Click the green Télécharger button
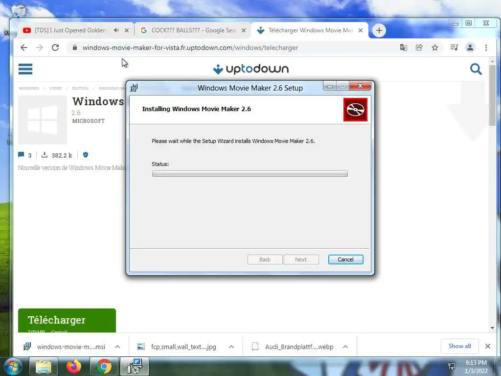 67,320
